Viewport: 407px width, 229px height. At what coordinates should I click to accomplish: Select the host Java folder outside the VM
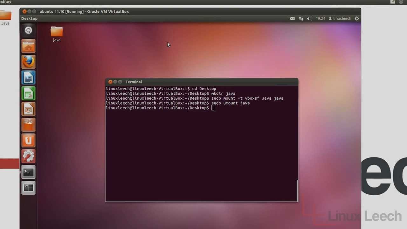coord(5,17)
